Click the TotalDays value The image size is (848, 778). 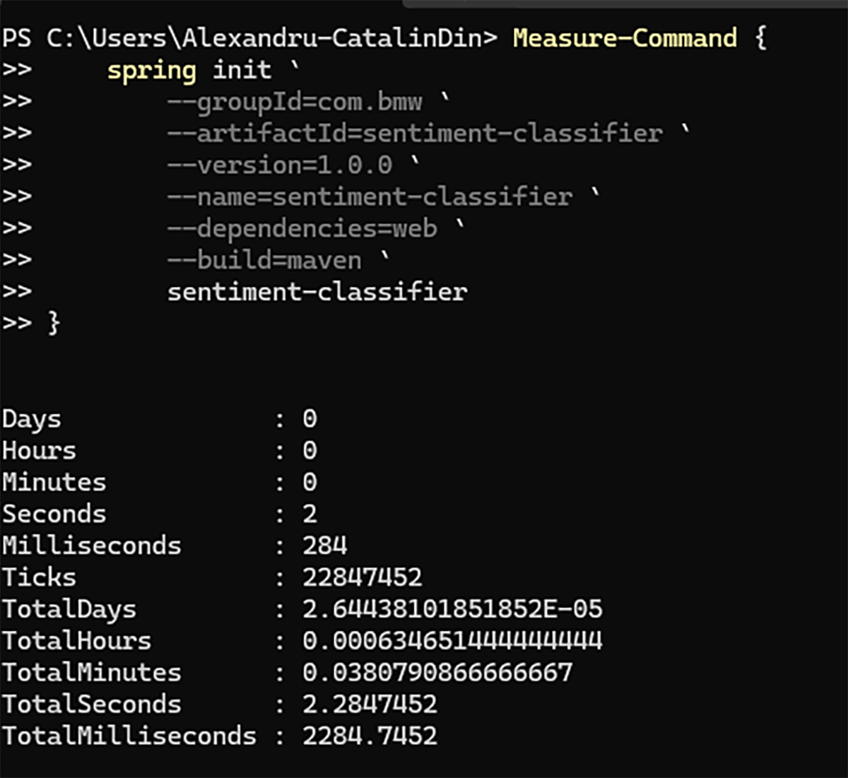point(452,609)
